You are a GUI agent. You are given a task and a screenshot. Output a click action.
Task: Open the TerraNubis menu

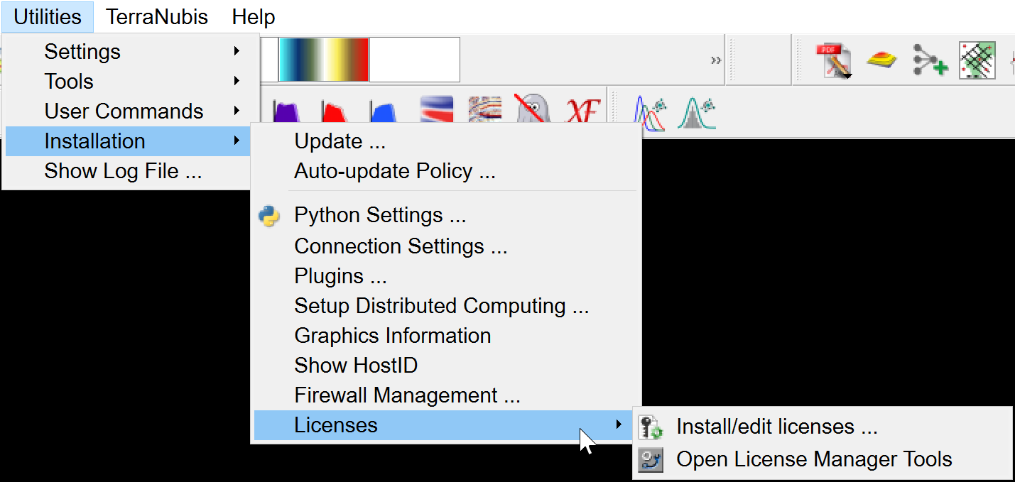[x=157, y=17]
